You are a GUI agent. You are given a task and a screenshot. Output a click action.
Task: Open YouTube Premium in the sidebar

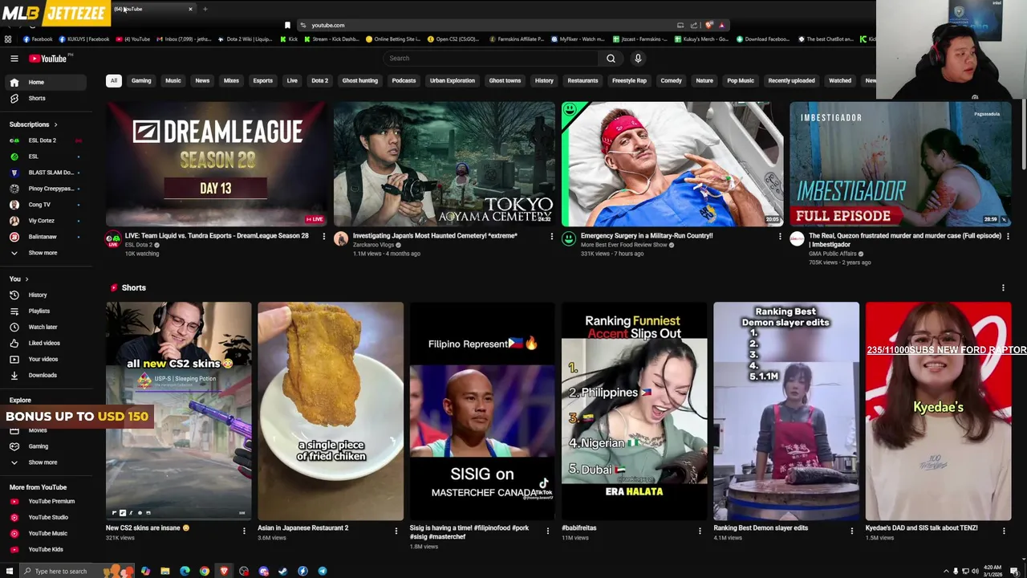pos(45,501)
